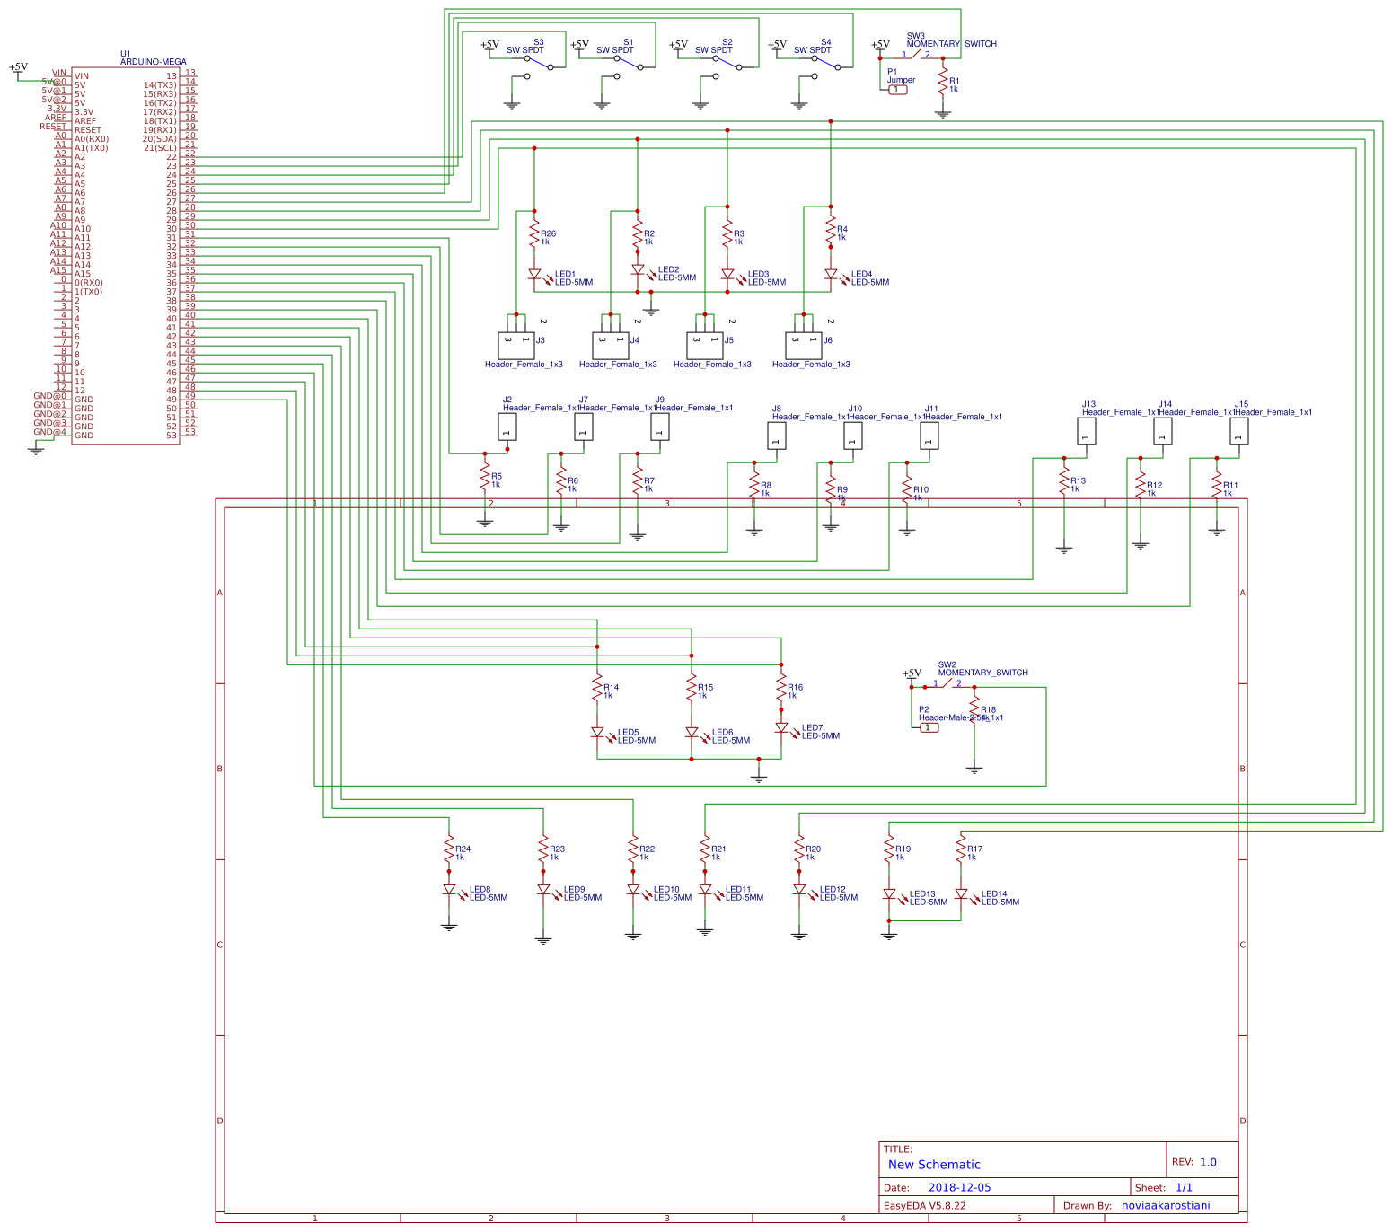Click the TITLE field in the title block
The height and width of the screenshot is (1232, 1392).
[896, 1148]
